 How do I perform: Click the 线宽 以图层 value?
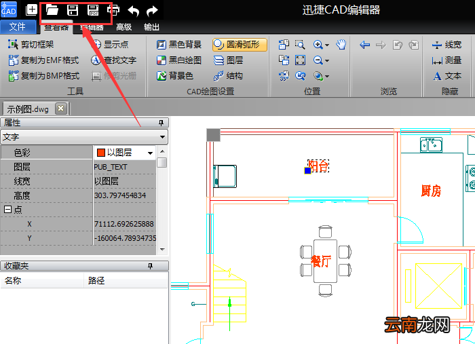106,181
